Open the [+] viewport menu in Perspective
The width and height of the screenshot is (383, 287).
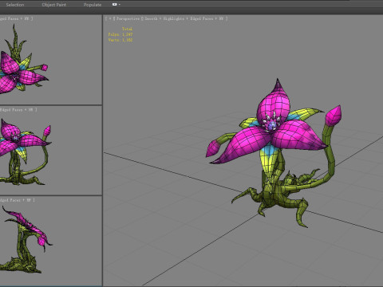click(x=110, y=18)
